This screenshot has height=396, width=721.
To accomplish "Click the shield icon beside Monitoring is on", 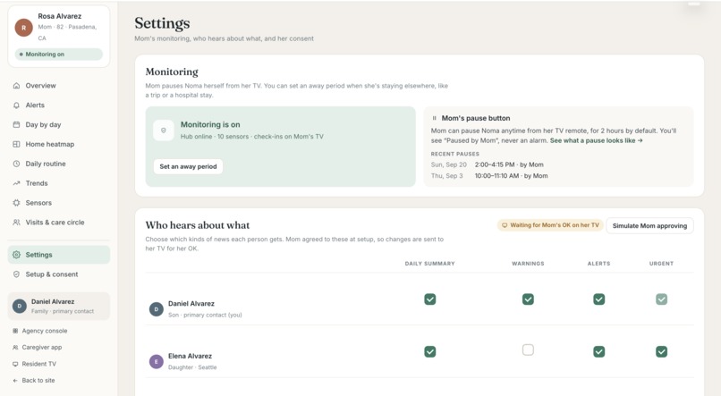I will (x=163, y=131).
